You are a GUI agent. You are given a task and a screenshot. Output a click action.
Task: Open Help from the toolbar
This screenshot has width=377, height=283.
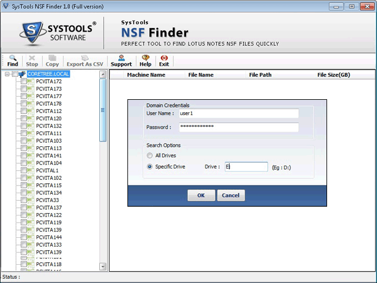[146, 61]
